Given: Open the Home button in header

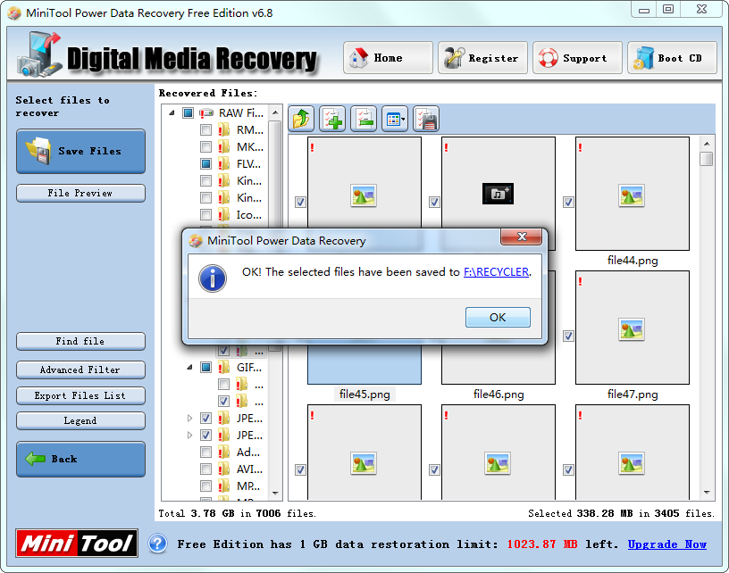Looking at the screenshot, I should [x=388, y=58].
